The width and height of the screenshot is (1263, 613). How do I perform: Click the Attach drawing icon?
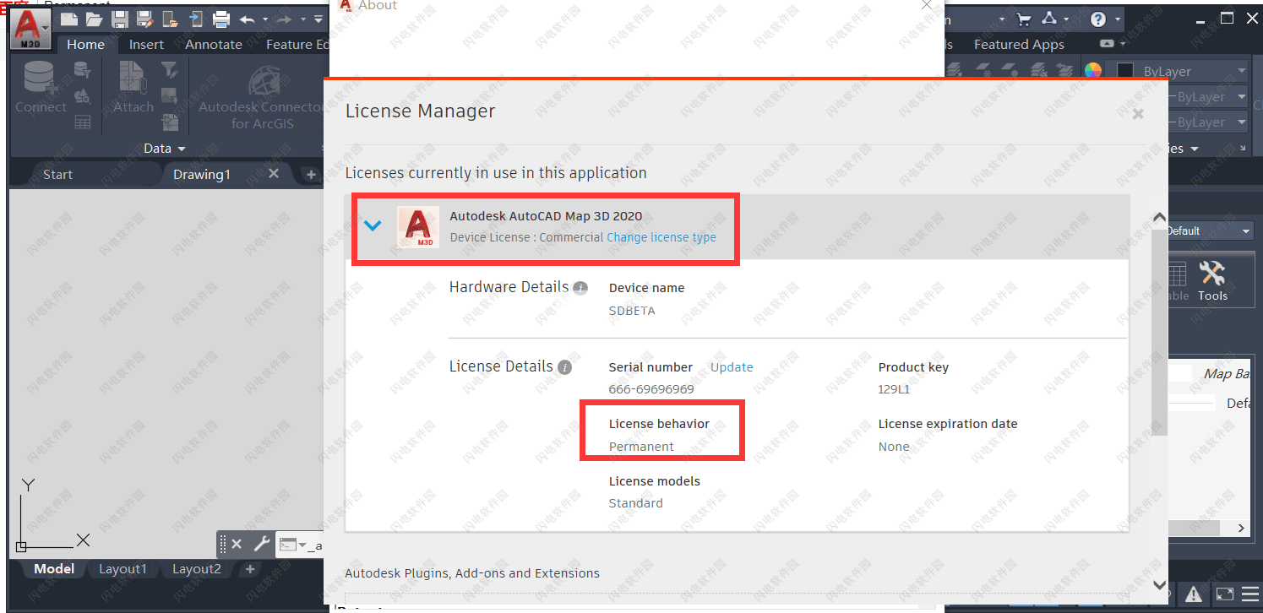pyautogui.click(x=132, y=79)
